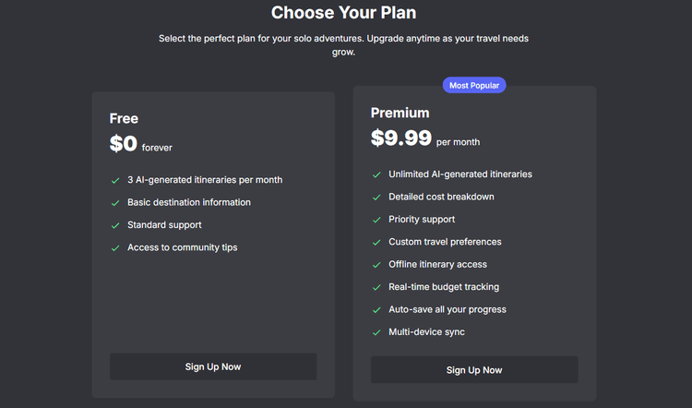Click checkmark beside 3 AI-generated itineraries
692x408 pixels.
tap(115, 180)
